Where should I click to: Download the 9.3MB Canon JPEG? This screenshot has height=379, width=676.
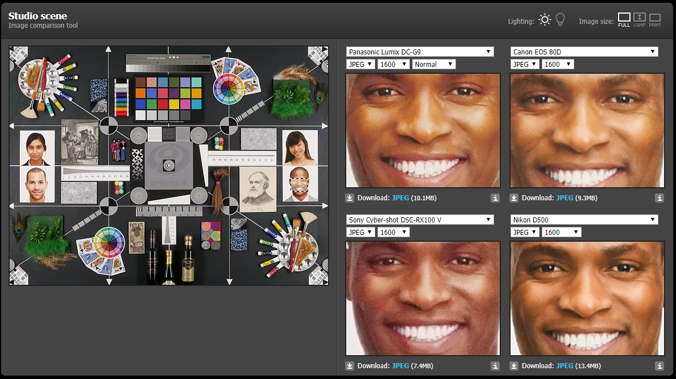coord(565,198)
